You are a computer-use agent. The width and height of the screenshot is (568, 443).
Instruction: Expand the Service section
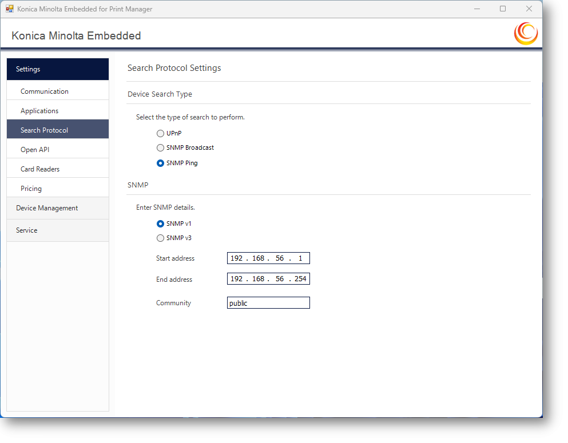pyautogui.click(x=58, y=230)
